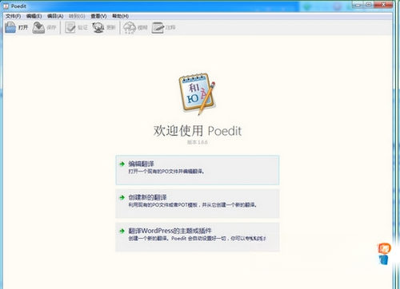Click the Poedit app icon in title bar
400x289 pixels.
[6, 6]
